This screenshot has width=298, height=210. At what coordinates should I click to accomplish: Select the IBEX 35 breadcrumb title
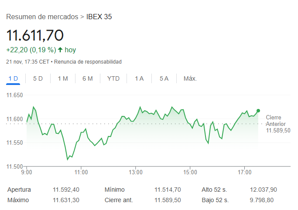99,17
